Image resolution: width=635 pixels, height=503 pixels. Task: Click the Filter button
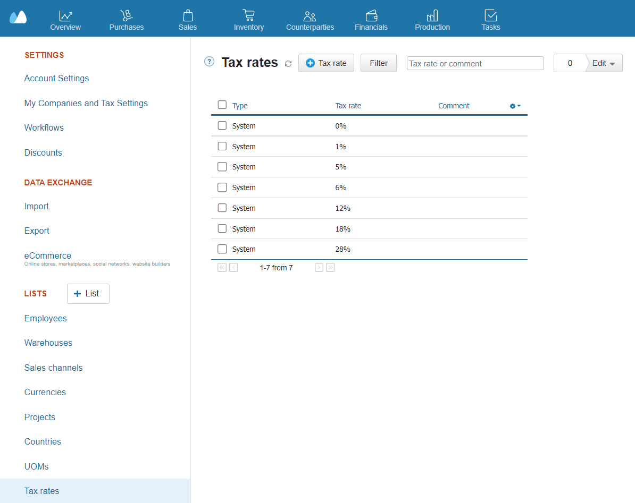(379, 63)
